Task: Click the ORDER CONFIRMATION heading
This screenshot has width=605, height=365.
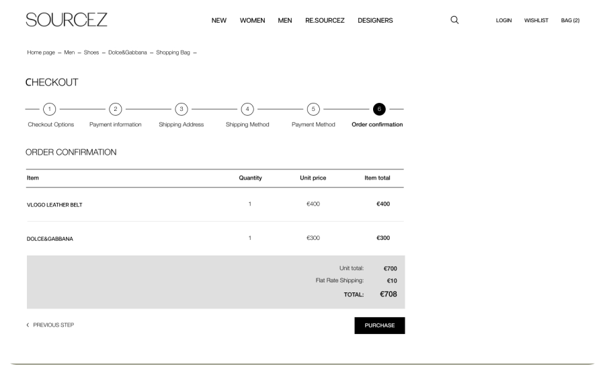Action: click(x=71, y=153)
